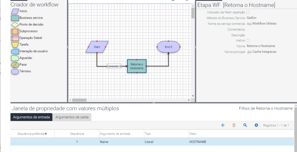Choose the Ponto de decisão diamond icon
The height and width of the screenshot is (152, 297).
tap(15, 25)
